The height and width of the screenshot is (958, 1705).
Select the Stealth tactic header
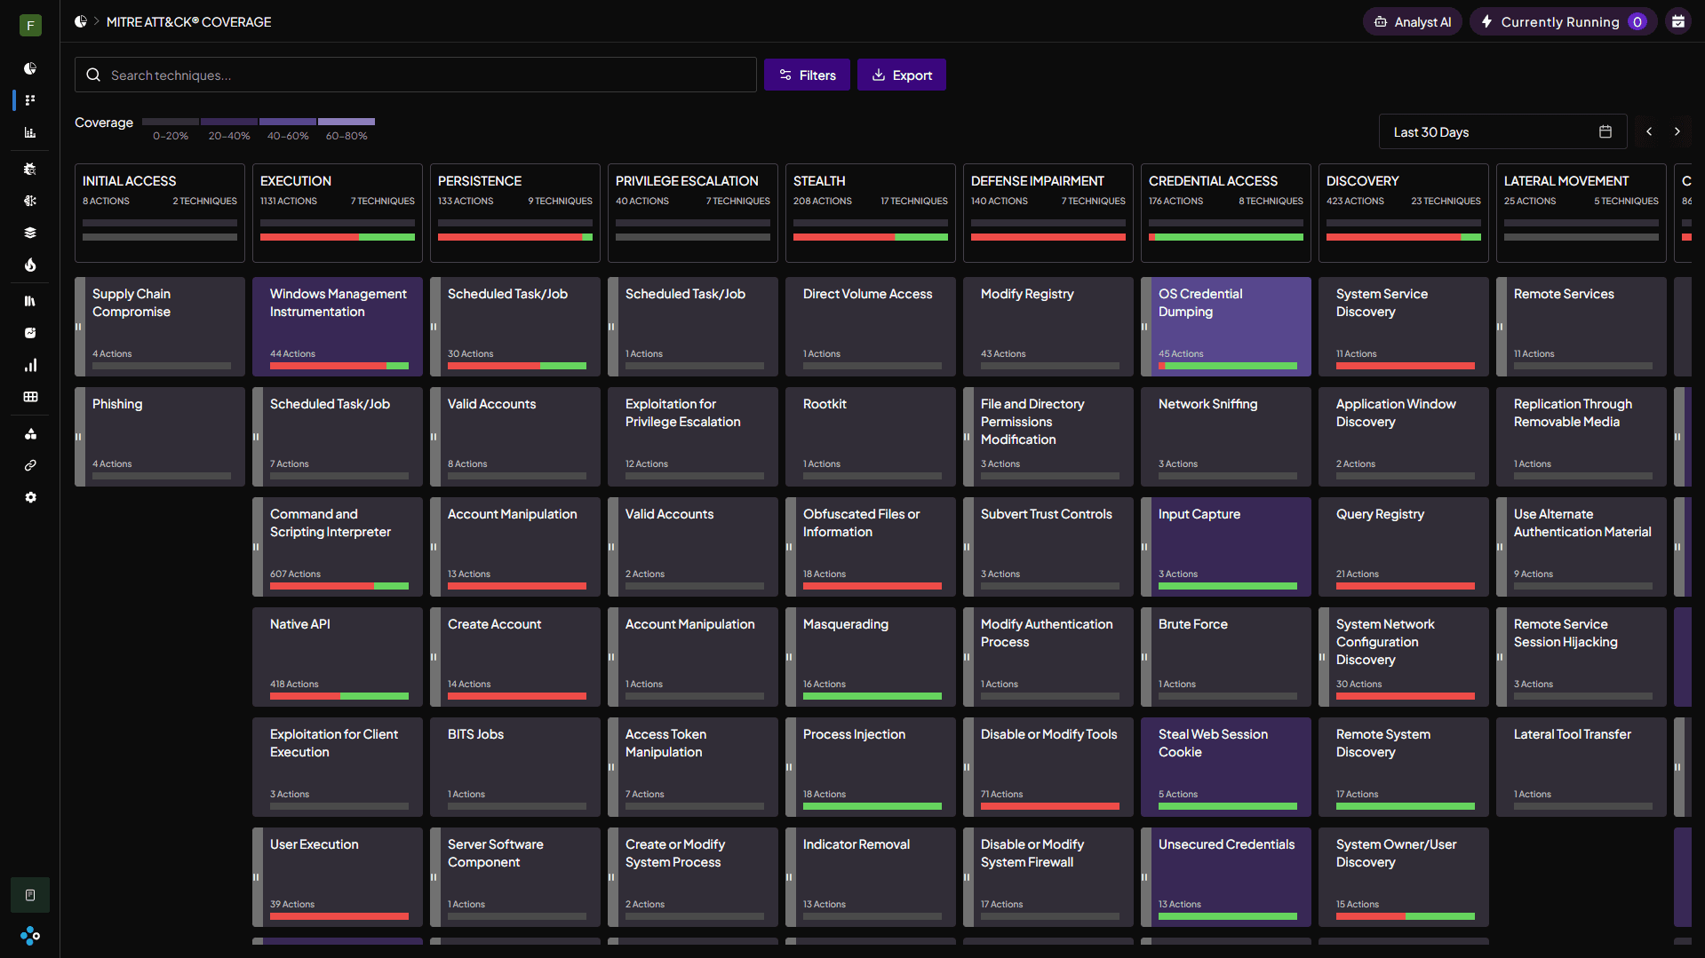tap(871, 213)
